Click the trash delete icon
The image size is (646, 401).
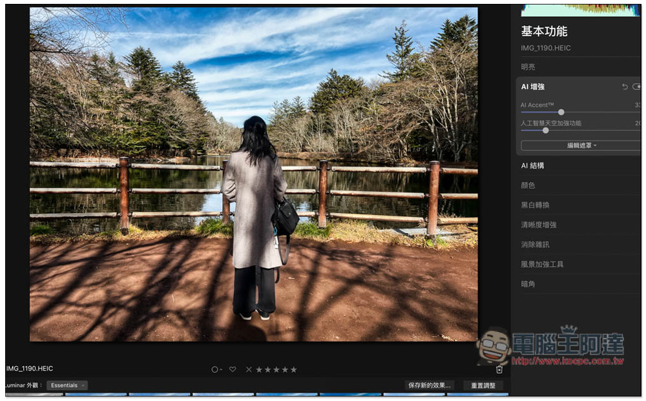point(499,369)
